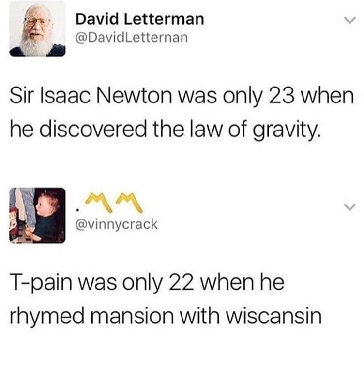Viewport: 364px width, 365px height.
Task: Click the David Letterman display name
Action: 139,19
